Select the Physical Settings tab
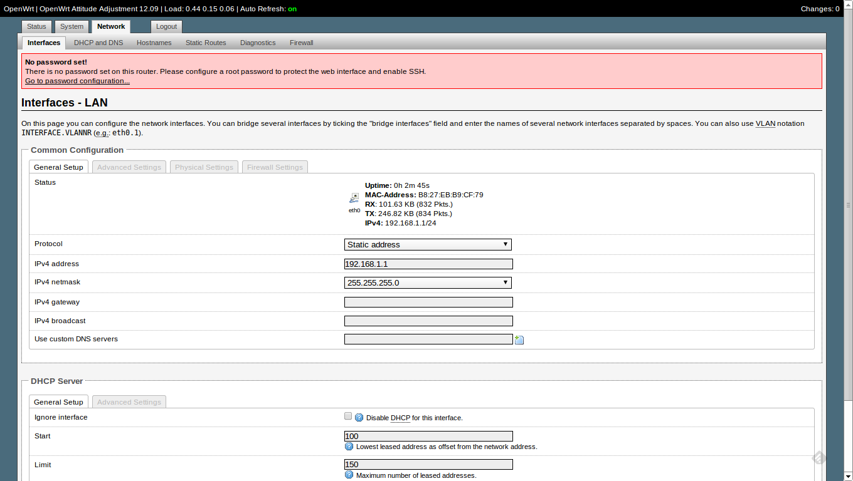 204,167
